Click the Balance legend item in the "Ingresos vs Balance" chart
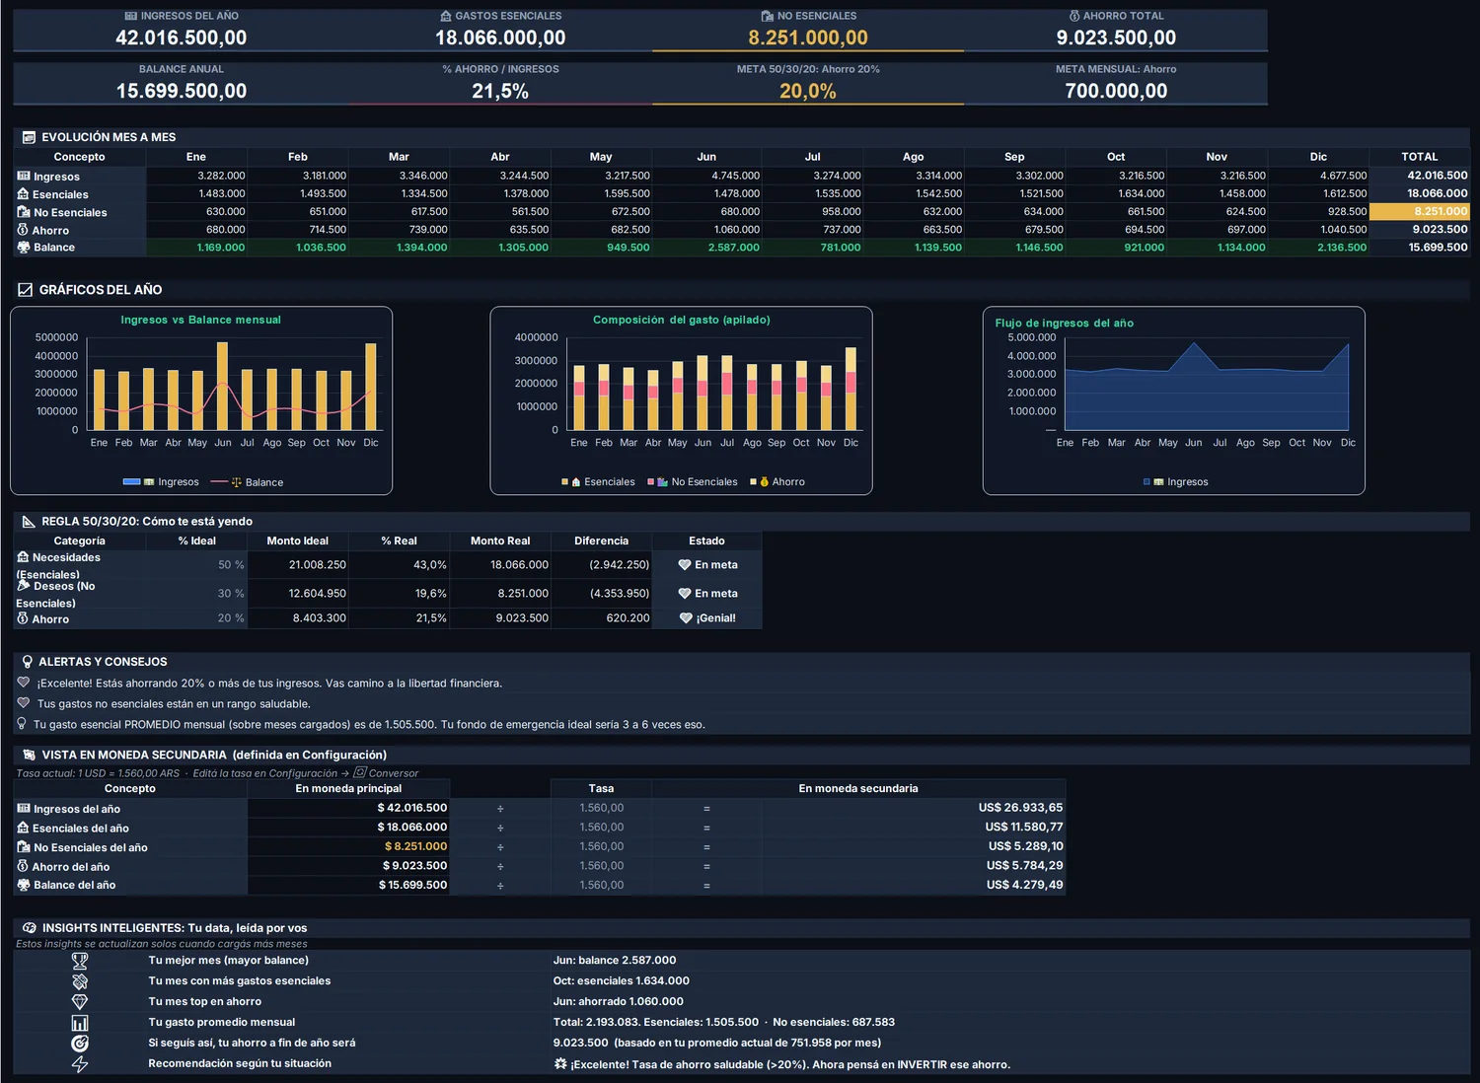This screenshot has height=1083, width=1480. click(x=257, y=482)
